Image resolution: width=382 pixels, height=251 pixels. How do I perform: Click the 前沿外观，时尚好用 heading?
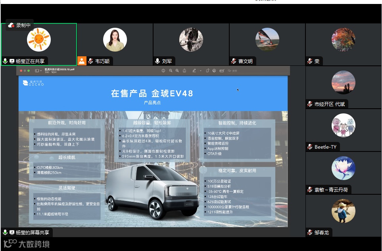point(67,123)
